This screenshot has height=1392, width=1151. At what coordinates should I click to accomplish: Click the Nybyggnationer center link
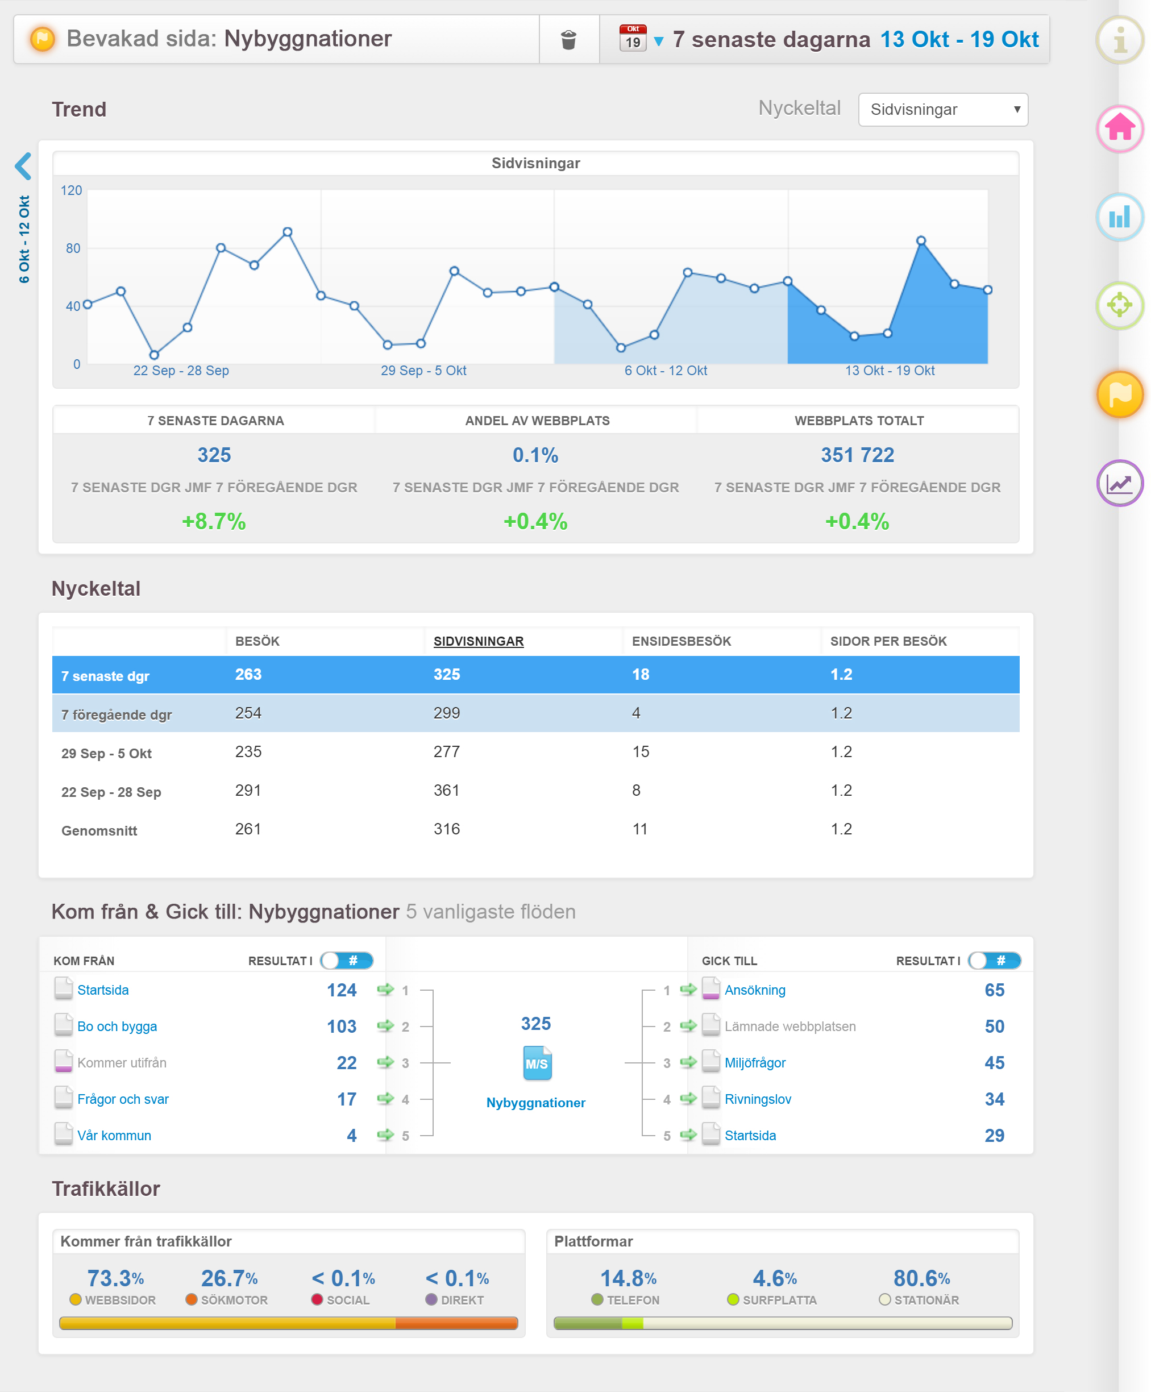click(536, 1102)
